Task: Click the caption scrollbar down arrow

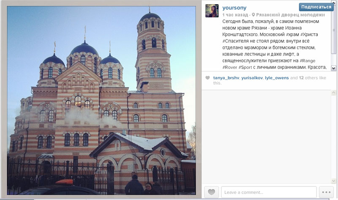Action: (333, 68)
